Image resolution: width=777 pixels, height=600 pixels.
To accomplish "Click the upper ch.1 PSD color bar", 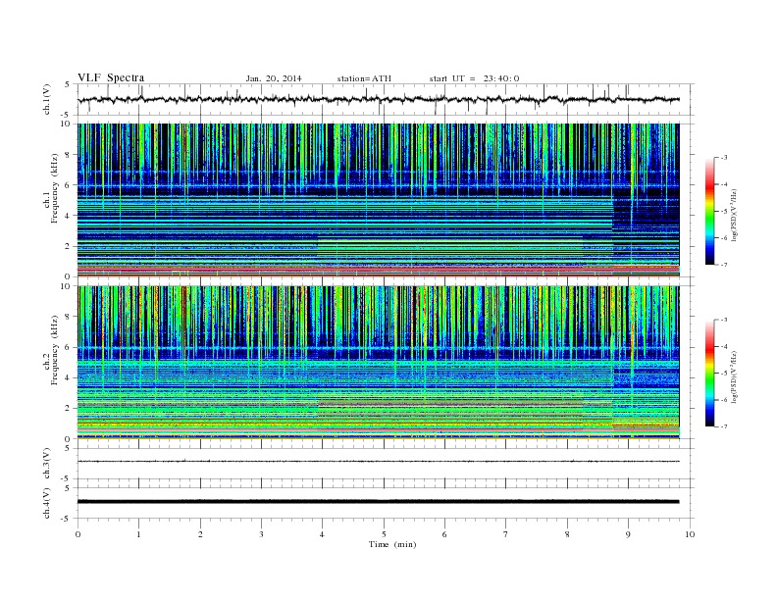I will (x=709, y=211).
